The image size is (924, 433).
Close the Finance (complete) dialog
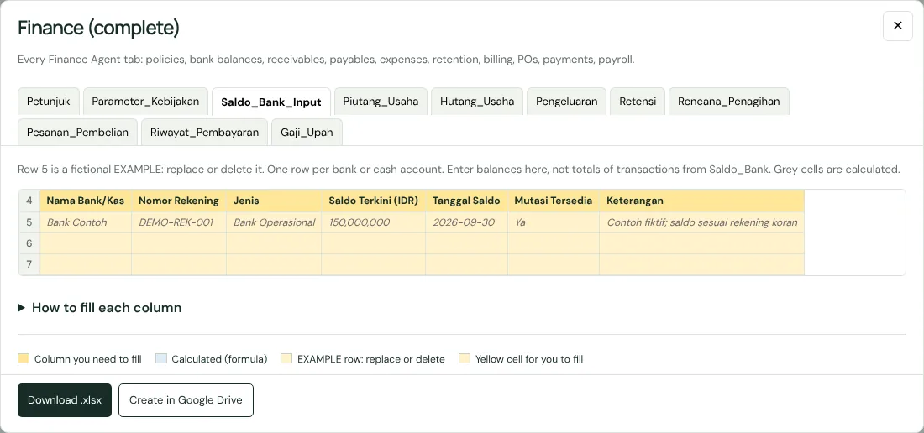(897, 26)
